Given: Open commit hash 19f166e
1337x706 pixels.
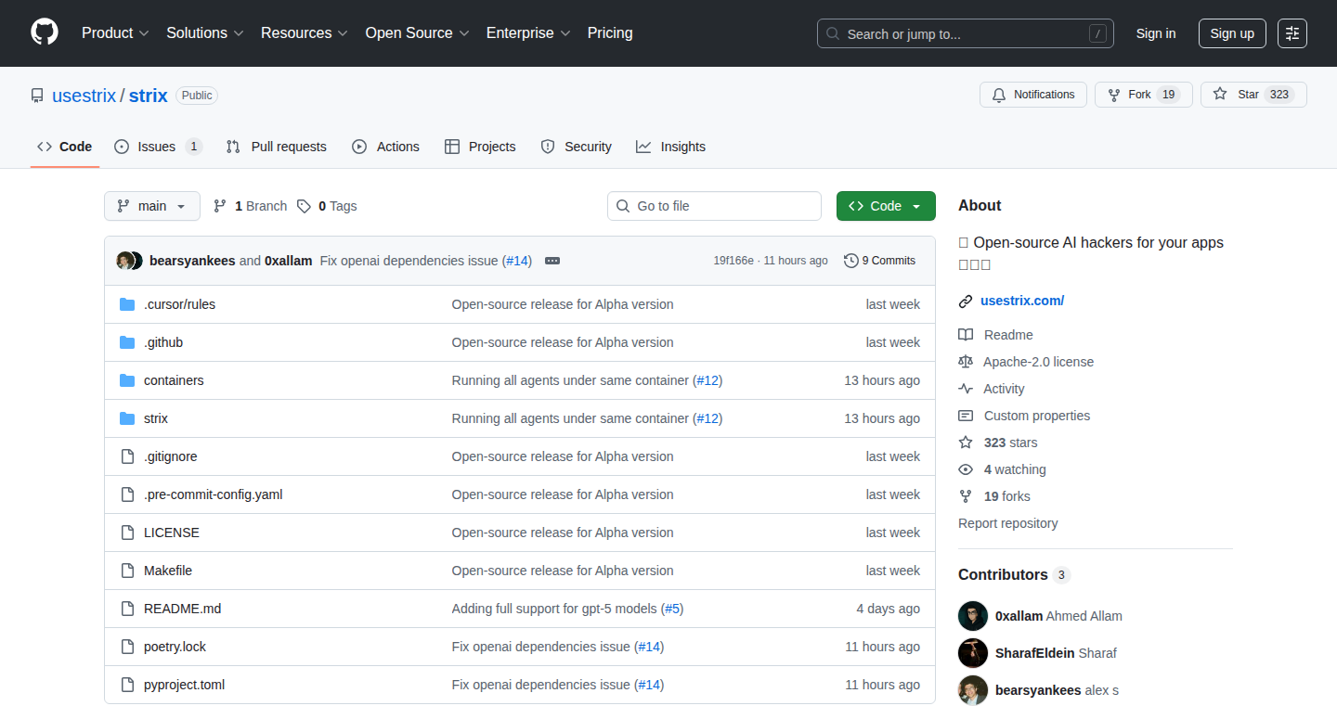Looking at the screenshot, I should click(x=733, y=261).
